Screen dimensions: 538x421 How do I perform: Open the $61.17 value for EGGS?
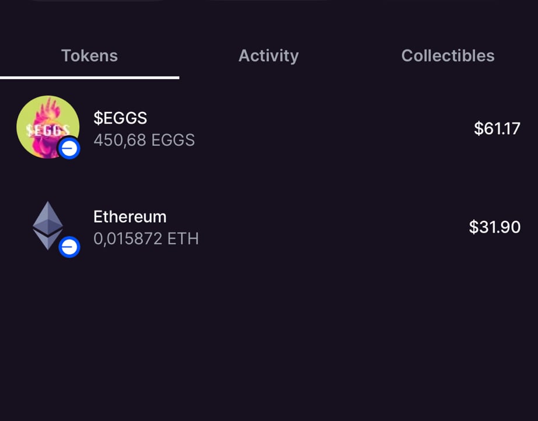pos(497,129)
